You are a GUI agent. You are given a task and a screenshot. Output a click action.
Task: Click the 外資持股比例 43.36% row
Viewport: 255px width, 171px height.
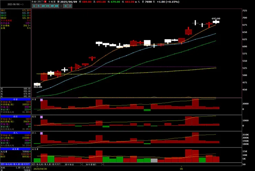[16, 112]
